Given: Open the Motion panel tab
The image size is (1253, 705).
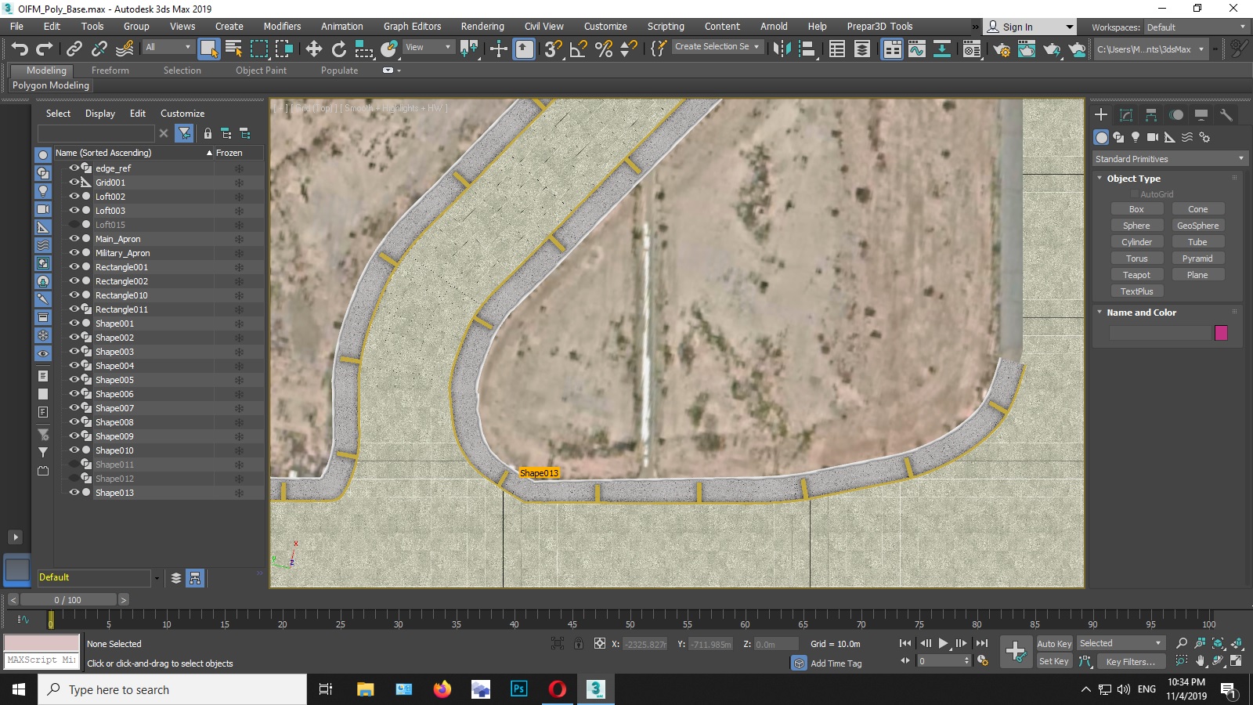Looking at the screenshot, I should 1176,114.
